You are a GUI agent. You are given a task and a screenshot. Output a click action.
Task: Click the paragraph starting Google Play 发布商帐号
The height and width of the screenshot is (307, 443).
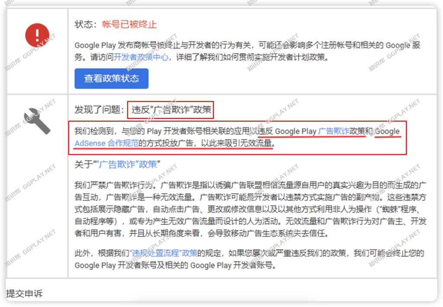click(247, 51)
